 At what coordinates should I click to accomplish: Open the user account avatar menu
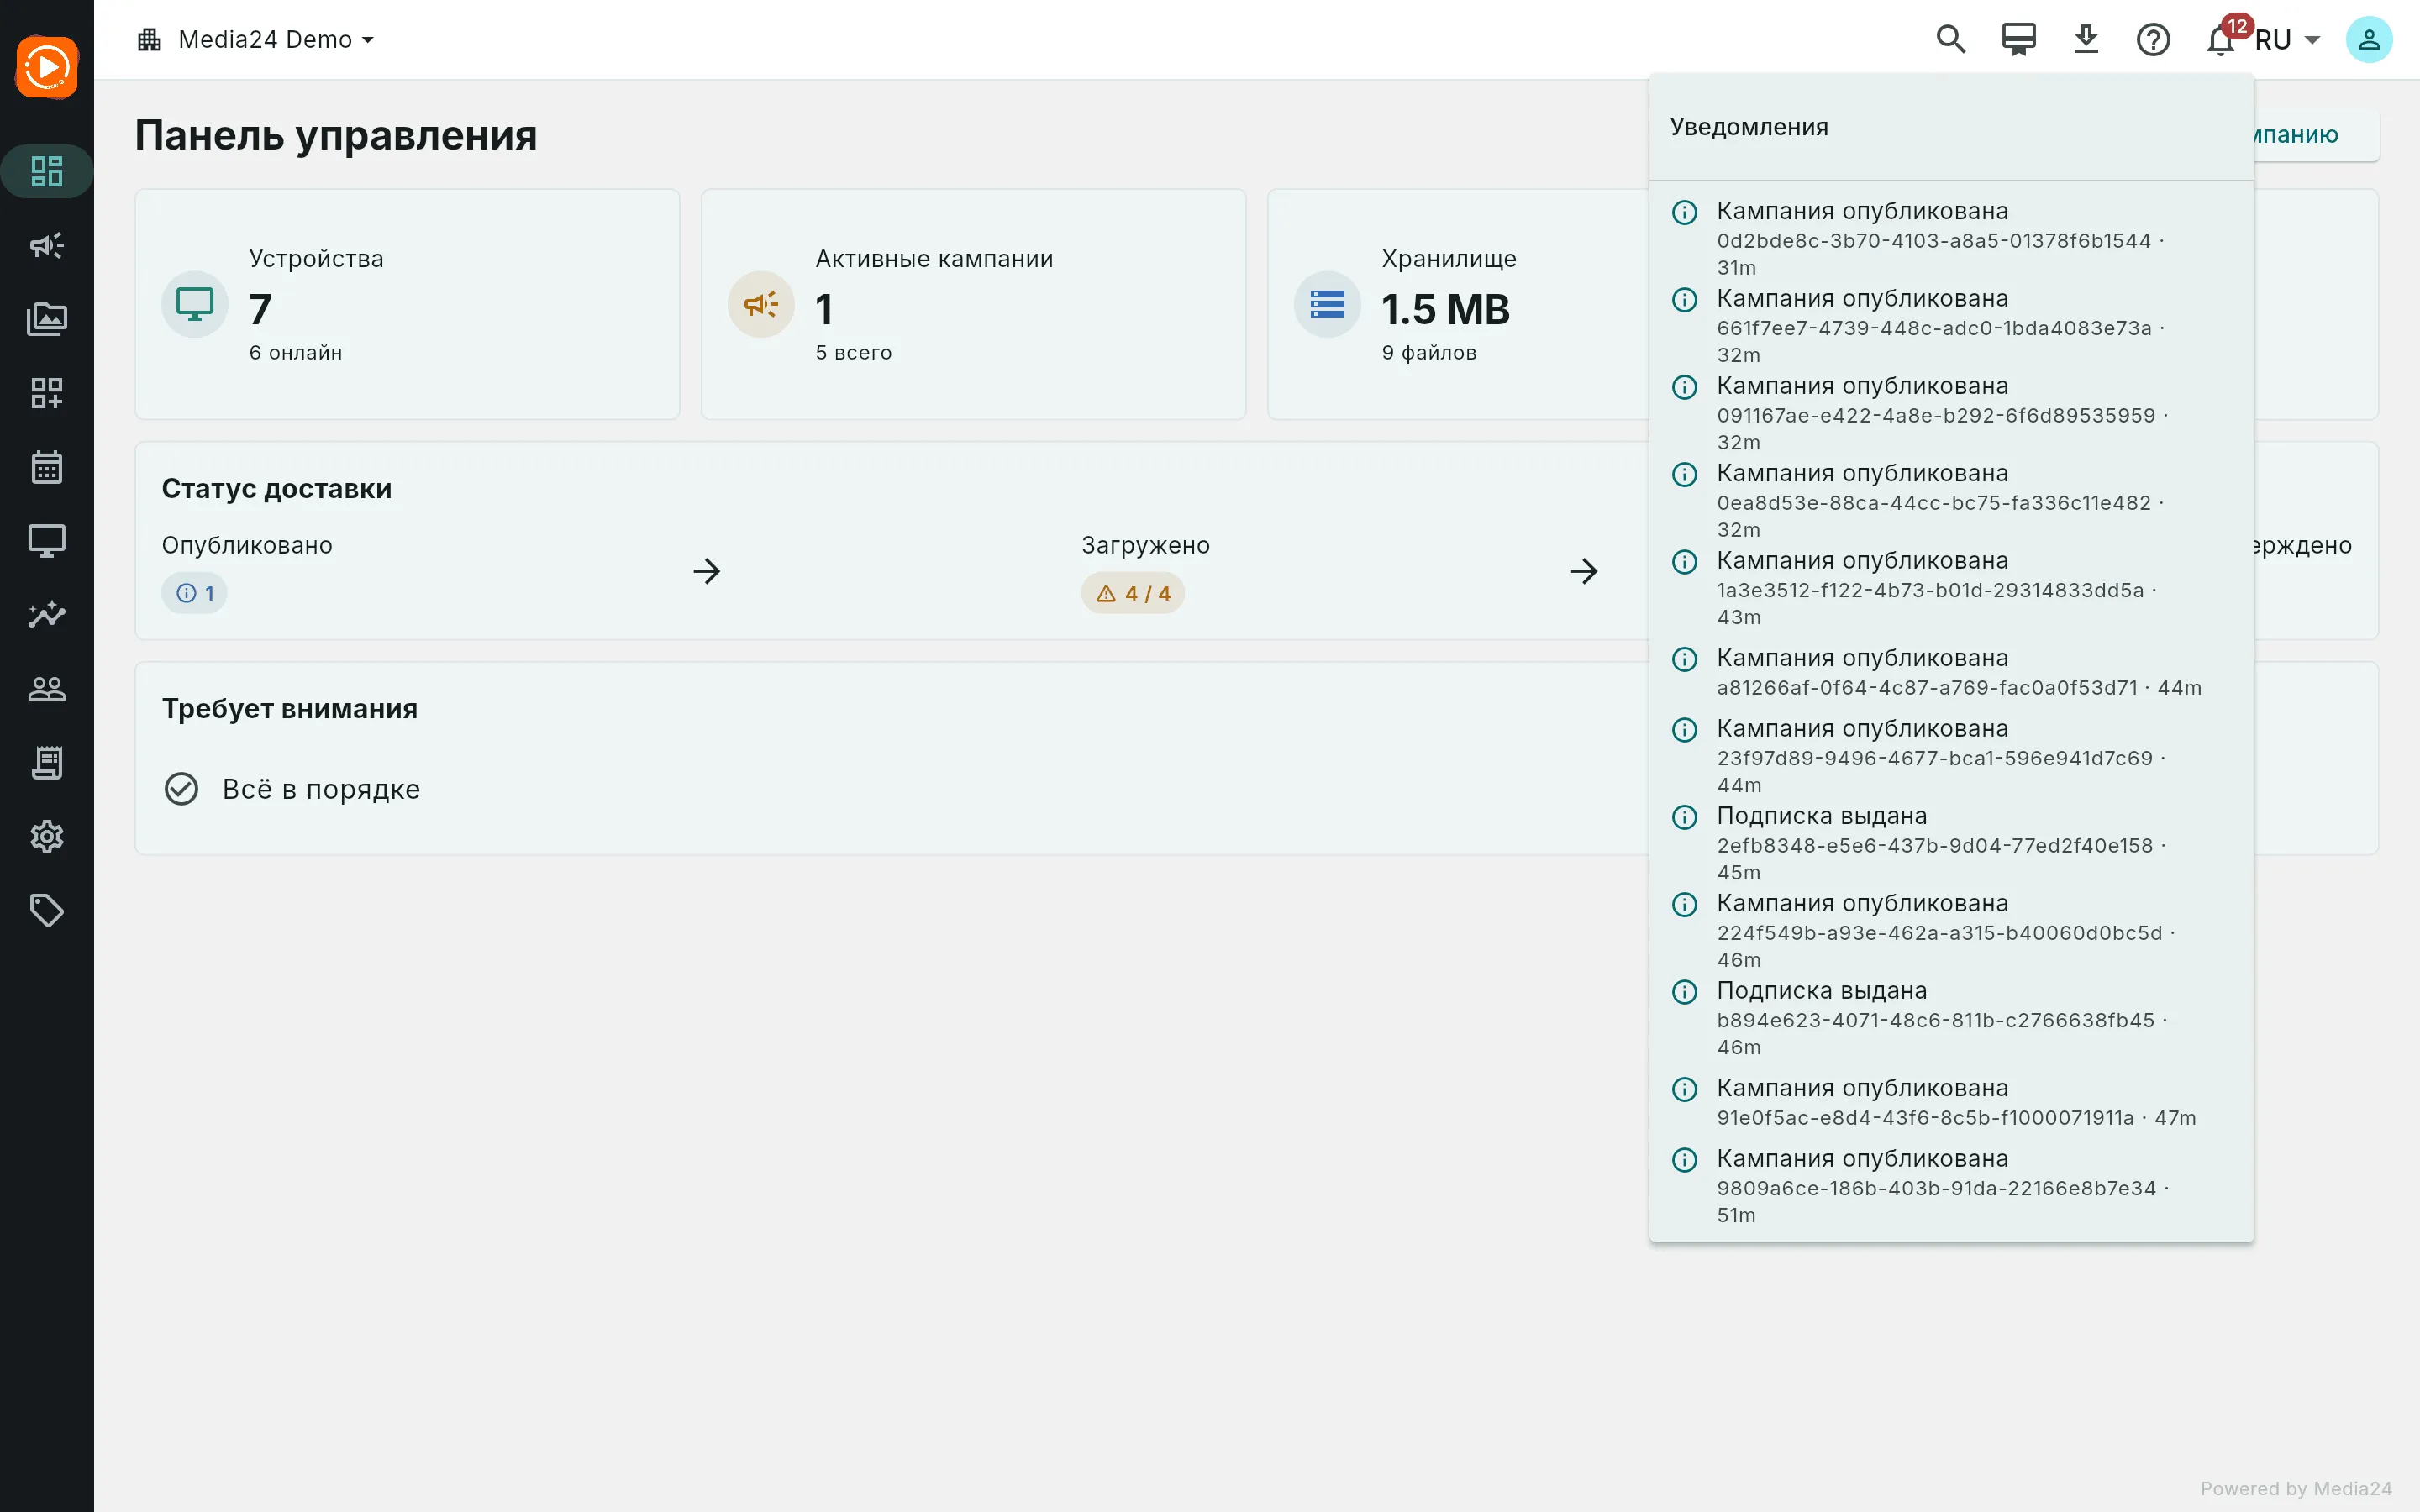[2368, 40]
